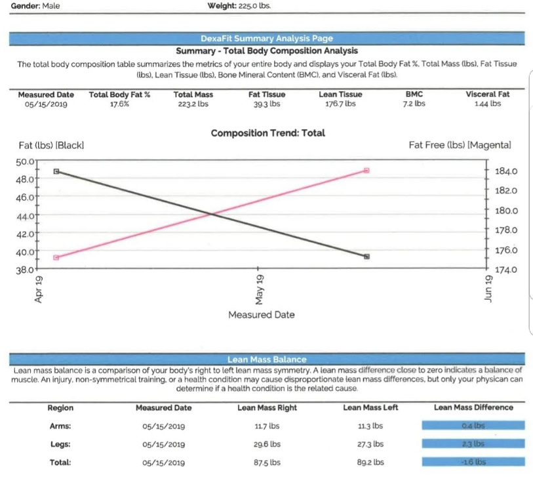Click the Composition Trend: Total chart title
Viewport: 533px width, 477px height.
(x=267, y=133)
